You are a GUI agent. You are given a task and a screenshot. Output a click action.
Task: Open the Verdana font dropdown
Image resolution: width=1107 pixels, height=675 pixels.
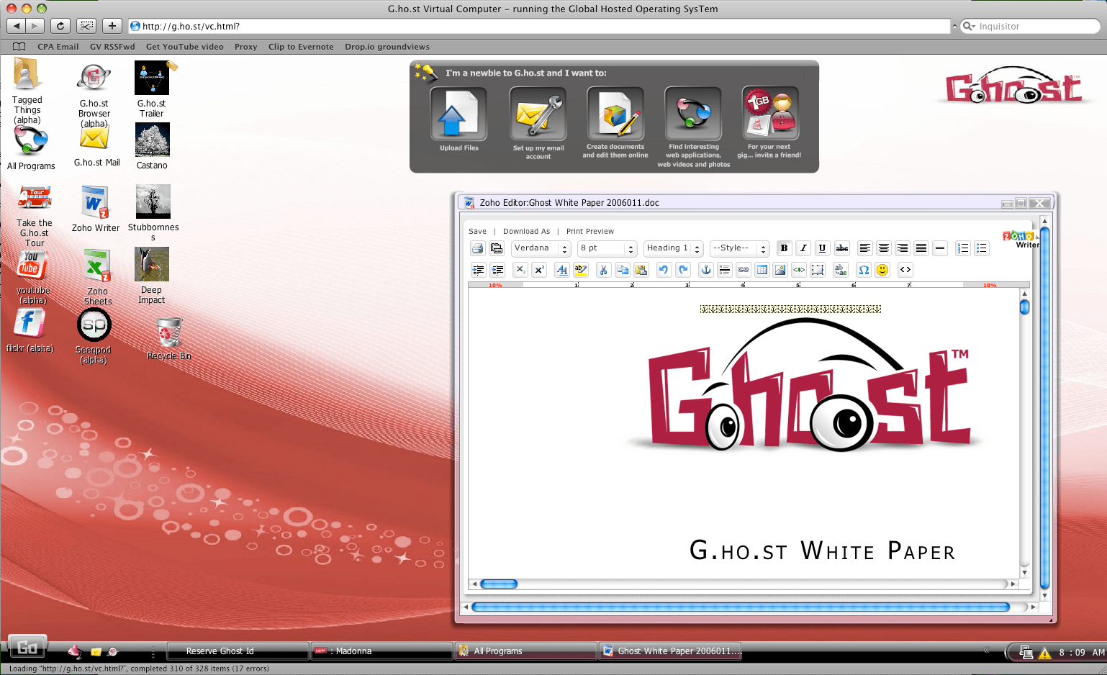point(541,248)
